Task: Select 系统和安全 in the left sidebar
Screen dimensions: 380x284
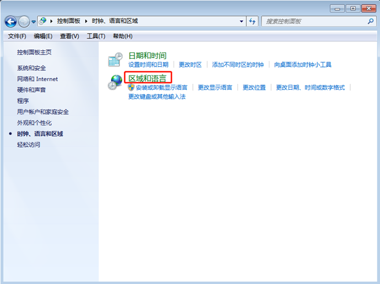Action: click(x=31, y=68)
